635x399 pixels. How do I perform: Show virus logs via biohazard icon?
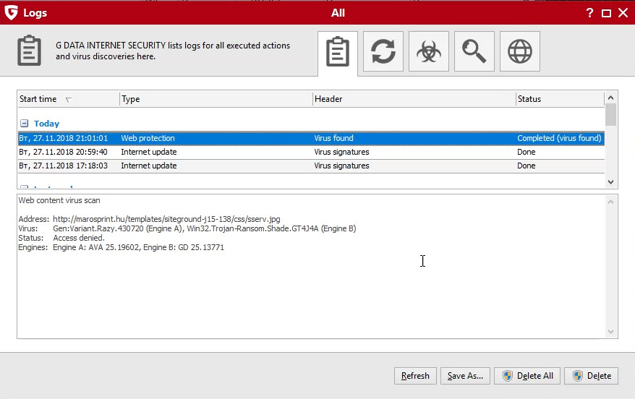coord(428,51)
